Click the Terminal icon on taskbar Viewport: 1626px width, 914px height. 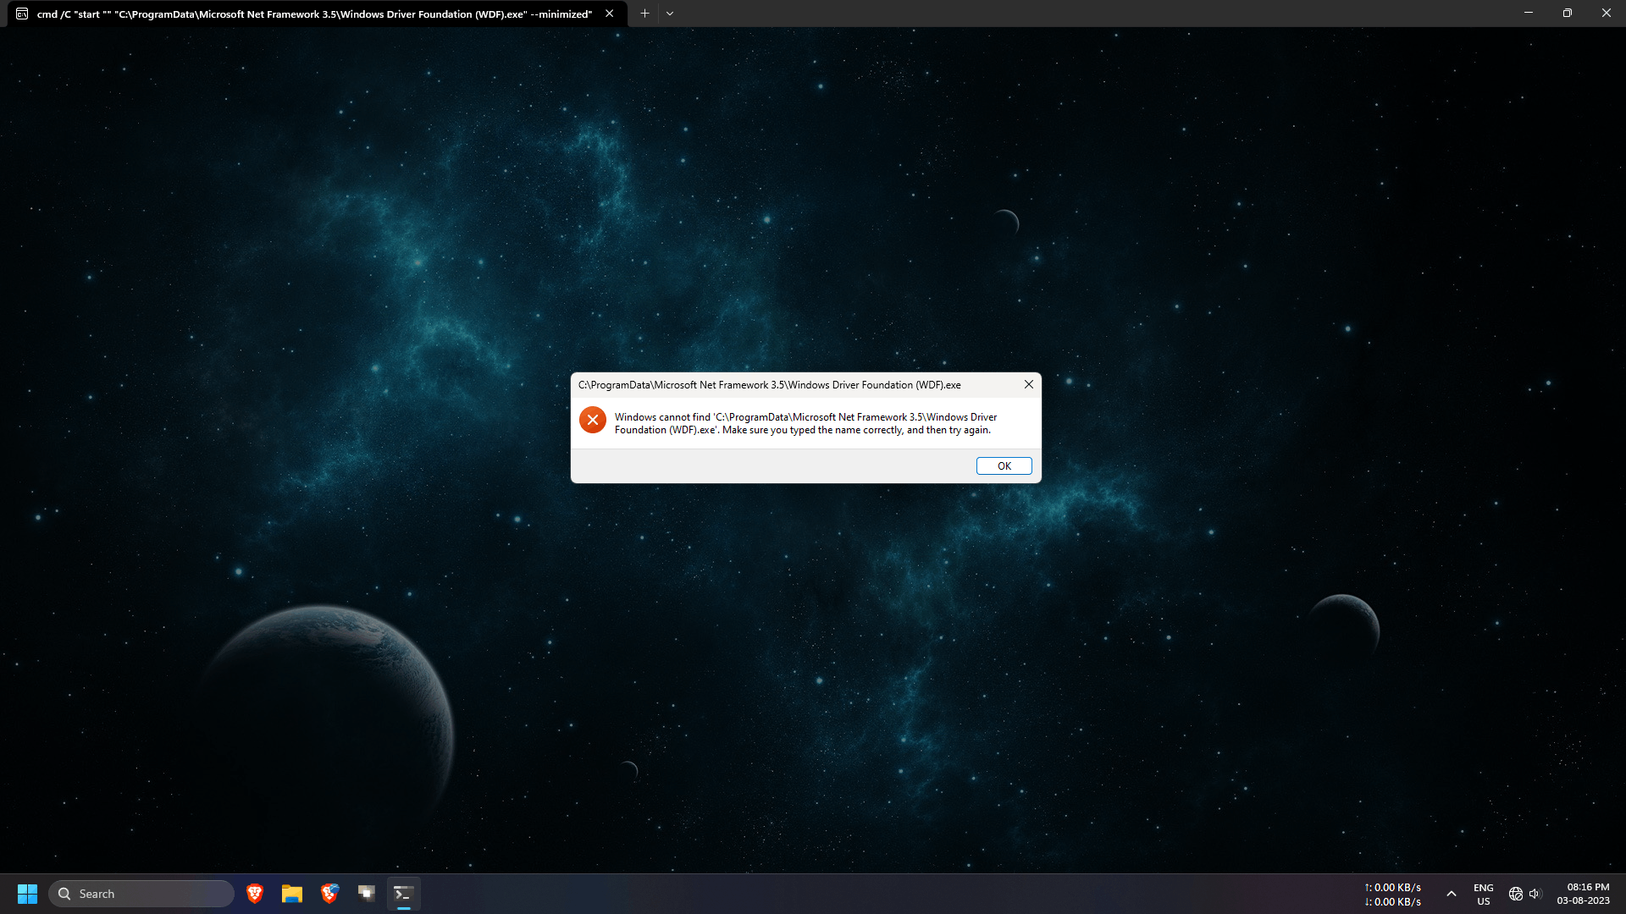pyautogui.click(x=404, y=894)
